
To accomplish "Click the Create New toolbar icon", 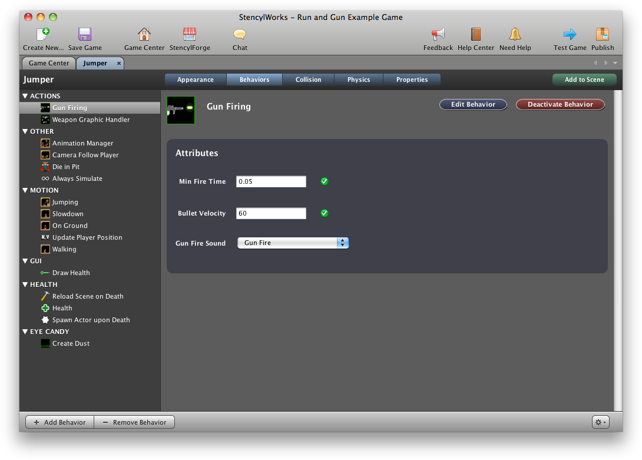I will coord(42,35).
